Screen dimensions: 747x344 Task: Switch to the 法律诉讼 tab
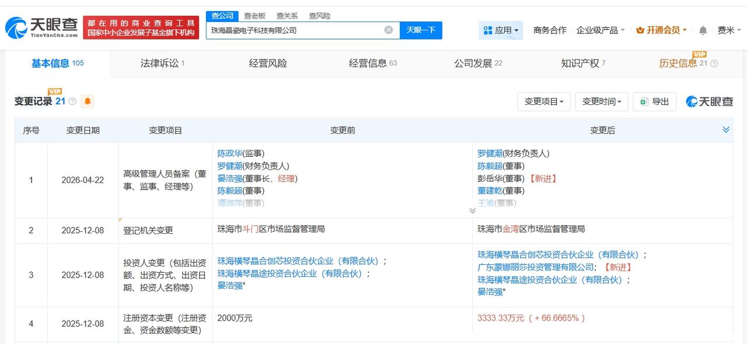(x=162, y=64)
